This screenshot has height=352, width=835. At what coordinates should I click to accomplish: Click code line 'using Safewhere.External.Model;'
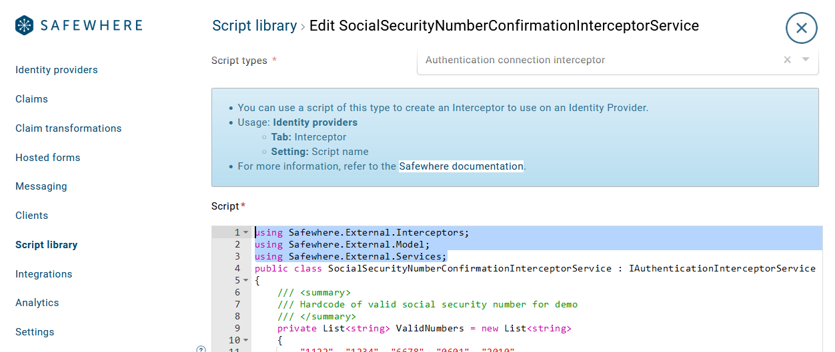coord(342,245)
